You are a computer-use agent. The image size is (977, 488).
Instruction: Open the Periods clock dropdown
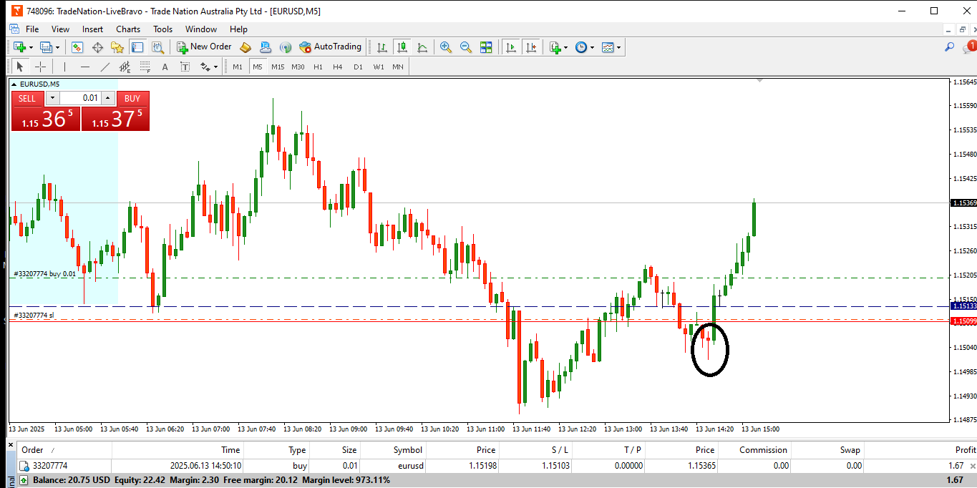(x=593, y=48)
